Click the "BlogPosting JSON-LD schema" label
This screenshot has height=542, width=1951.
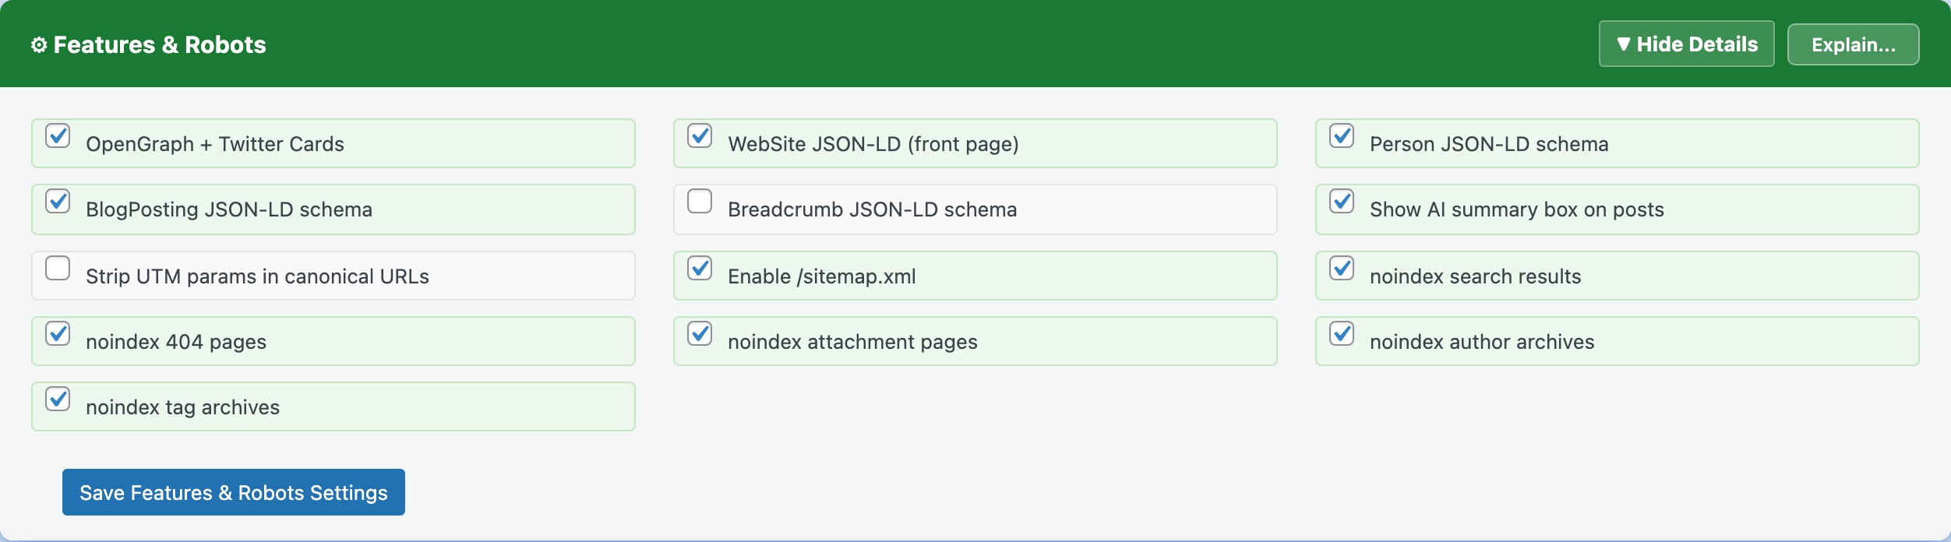[x=229, y=209]
